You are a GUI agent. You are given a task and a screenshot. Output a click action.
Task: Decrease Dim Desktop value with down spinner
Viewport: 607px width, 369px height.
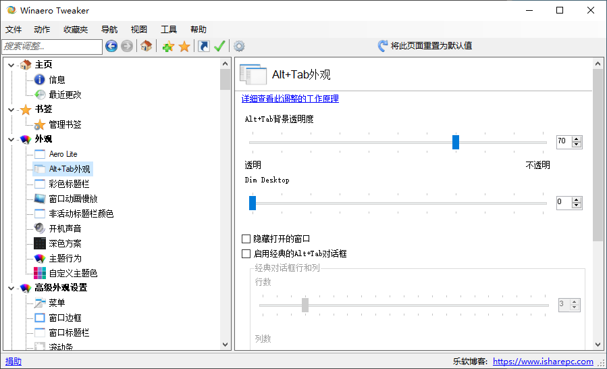(x=577, y=205)
